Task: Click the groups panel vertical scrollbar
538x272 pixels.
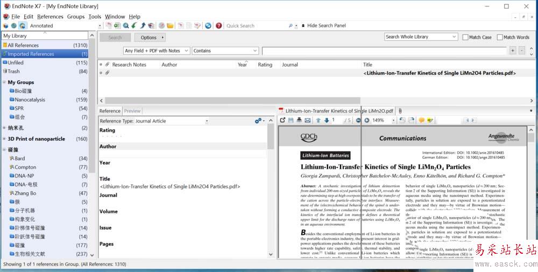Action: [x=92, y=106]
